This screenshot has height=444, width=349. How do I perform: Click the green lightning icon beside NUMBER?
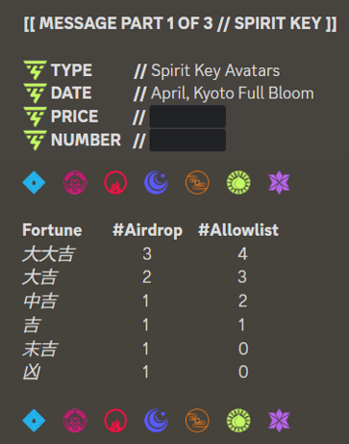tap(36, 140)
